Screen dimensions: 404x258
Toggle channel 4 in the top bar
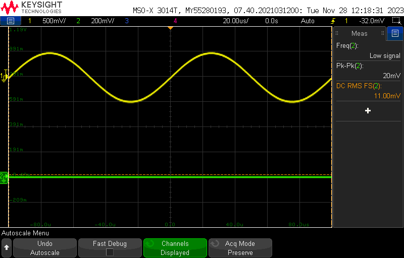[x=175, y=21]
